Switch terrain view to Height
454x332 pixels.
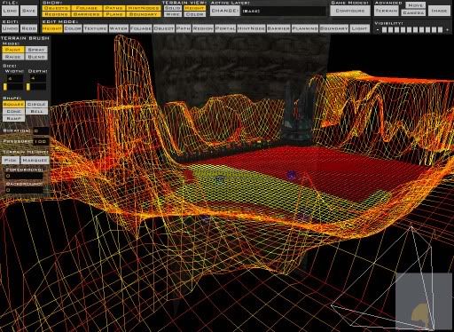point(194,8)
